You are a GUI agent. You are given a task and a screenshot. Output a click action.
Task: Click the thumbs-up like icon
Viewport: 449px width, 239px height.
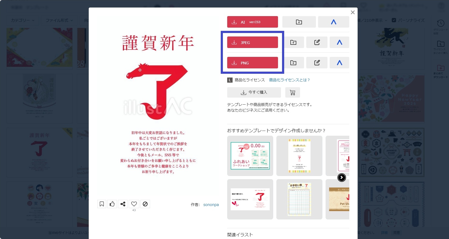pos(112,204)
